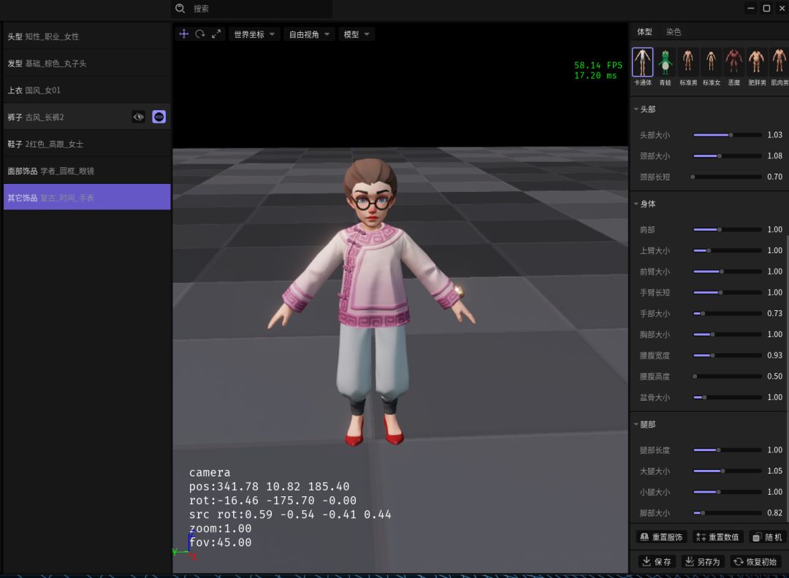789x578 pixels.
Task: Toggle visibility eye on 裤子 row
Action: tap(138, 117)
